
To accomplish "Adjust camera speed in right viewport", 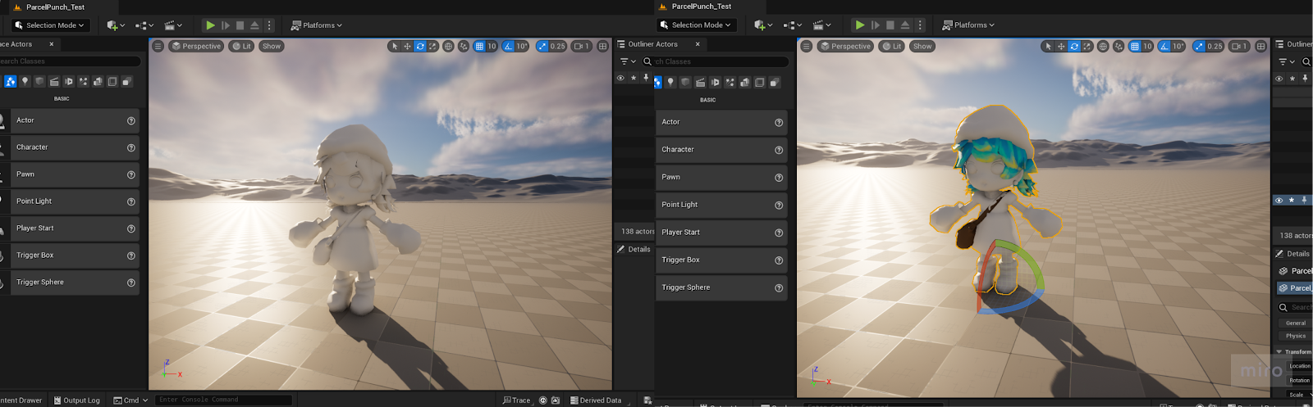I will point(1239,47).
